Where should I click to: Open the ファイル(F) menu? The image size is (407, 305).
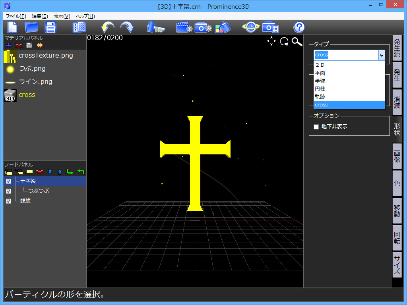(x=16, y=16)
